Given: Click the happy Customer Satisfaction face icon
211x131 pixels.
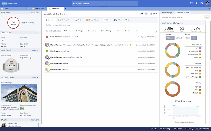Looking at the screenshot, I should [22, 108].
